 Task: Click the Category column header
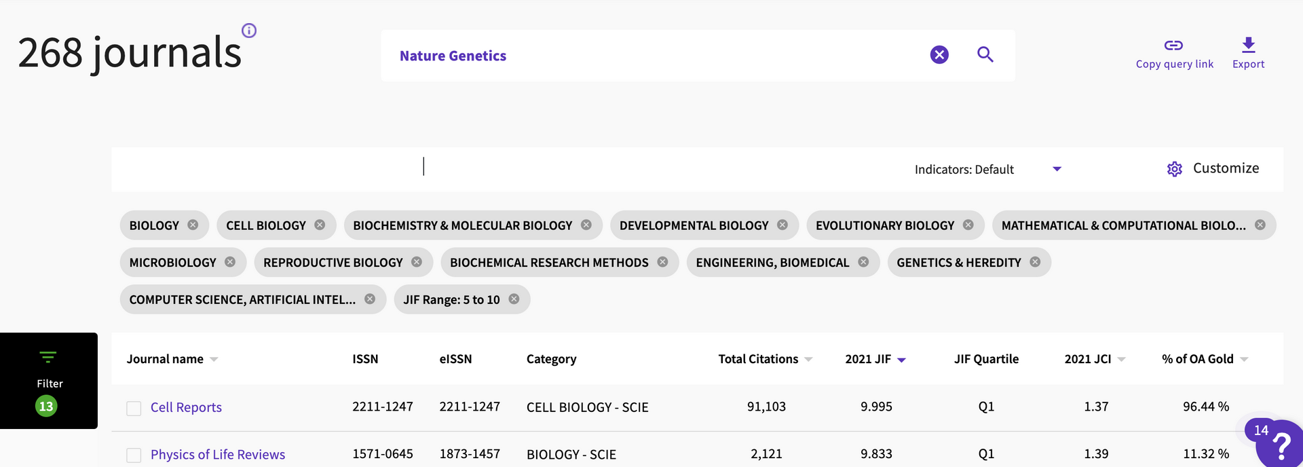(551, 359)
